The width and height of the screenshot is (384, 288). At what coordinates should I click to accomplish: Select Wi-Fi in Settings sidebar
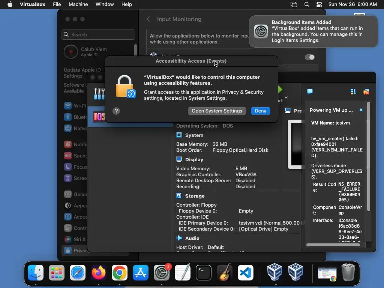(x=75, y=106)
